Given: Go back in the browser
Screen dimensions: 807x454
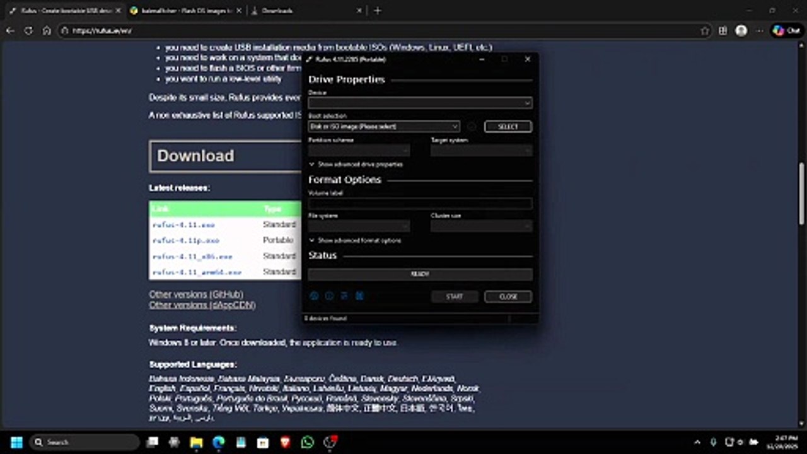Looking at the screenshot, I should 10,30.
